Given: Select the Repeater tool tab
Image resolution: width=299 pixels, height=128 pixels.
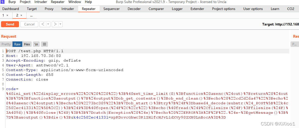Looking at the screenshot, I should click(x=89, y=9).
